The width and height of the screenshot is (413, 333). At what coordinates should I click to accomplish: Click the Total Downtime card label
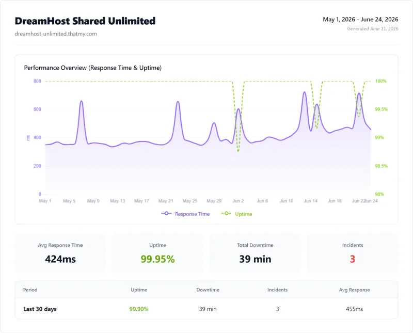point(255,245)
